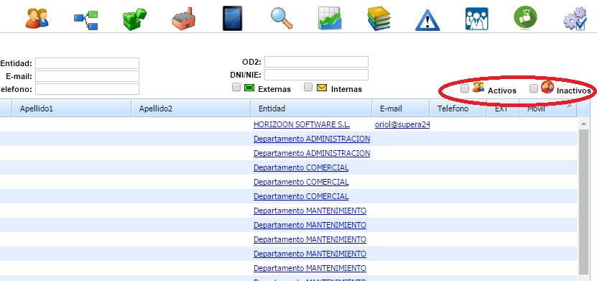This screenshot has height=281, width=597.
Task: Focus the OD2 filter field
Action: [x=316, y=62]
